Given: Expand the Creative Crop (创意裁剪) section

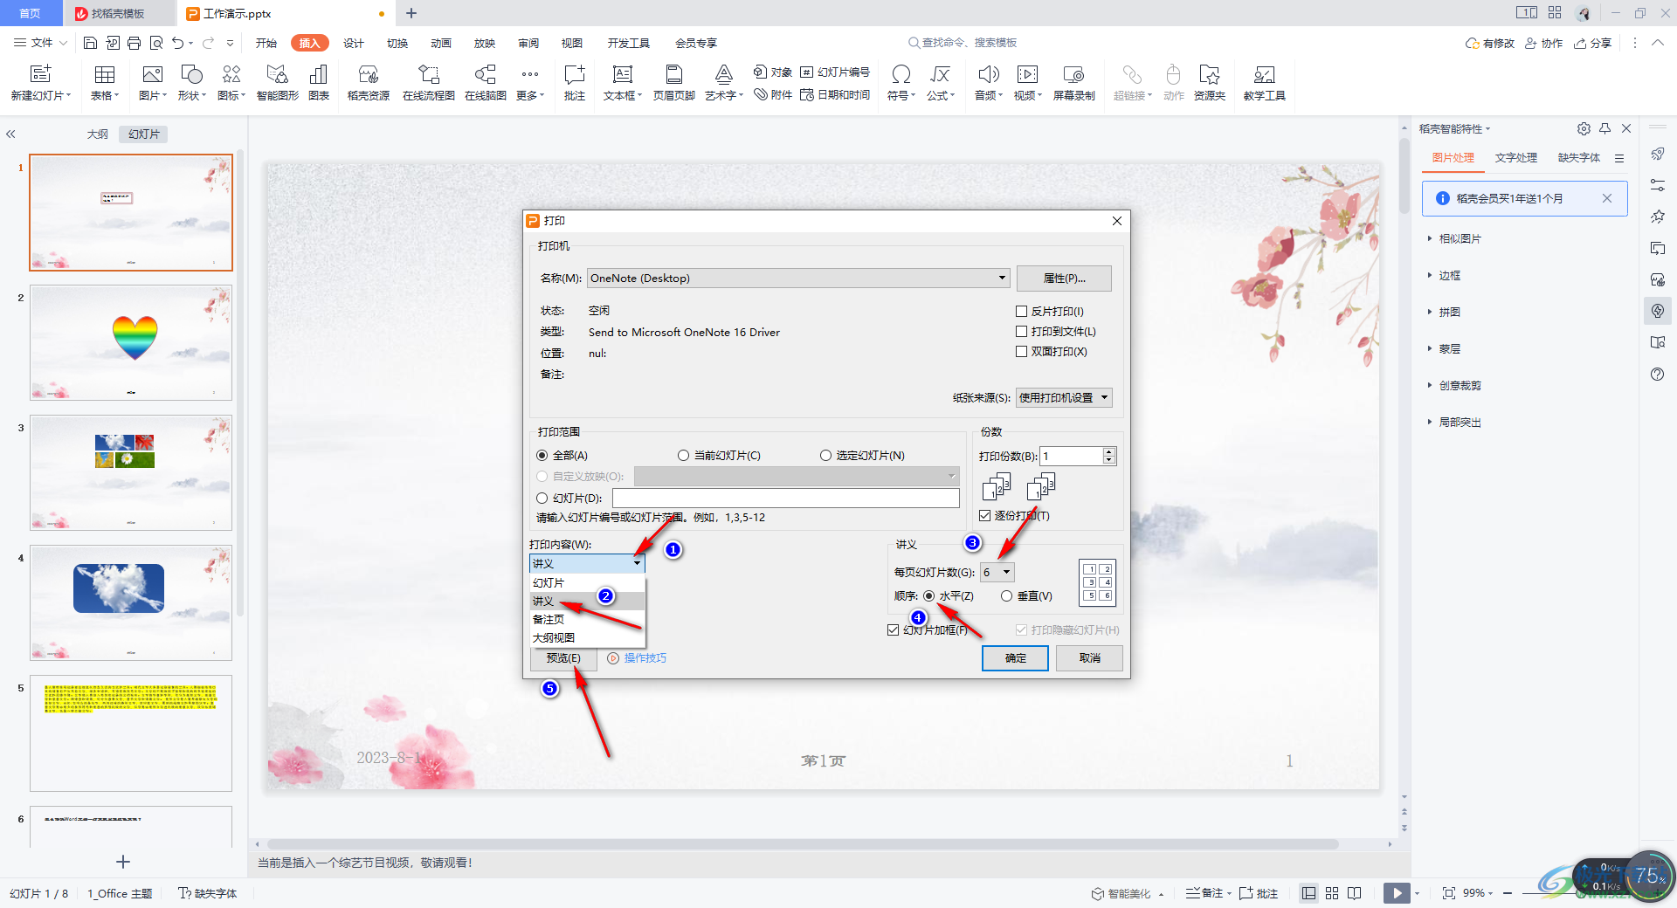Looking at the screenshot, I should (1460, 385).
